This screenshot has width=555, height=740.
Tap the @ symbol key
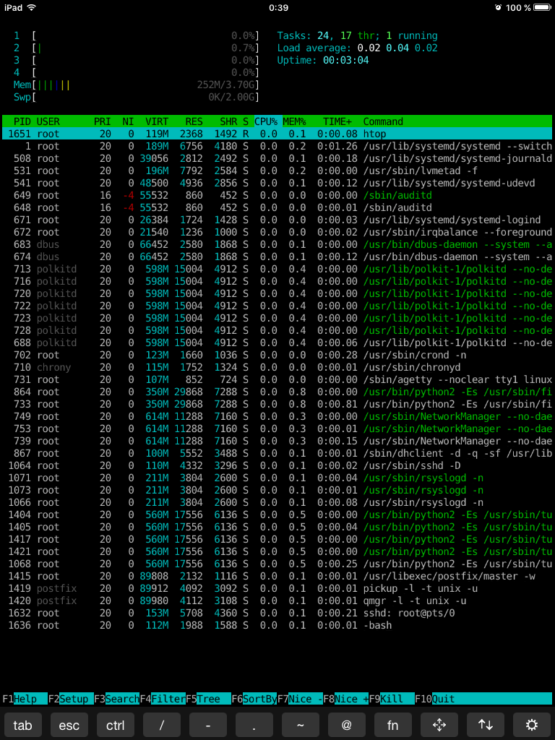tap(346, 725)
